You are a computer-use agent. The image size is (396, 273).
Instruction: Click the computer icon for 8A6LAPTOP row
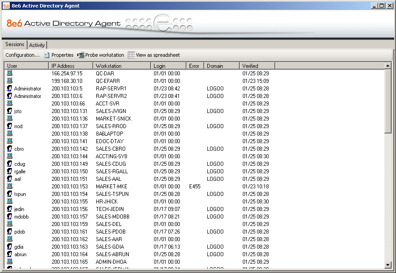click(10, 133)
